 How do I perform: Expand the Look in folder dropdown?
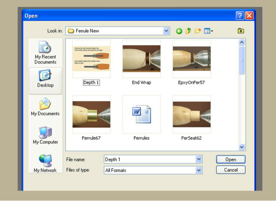(166, 31)
